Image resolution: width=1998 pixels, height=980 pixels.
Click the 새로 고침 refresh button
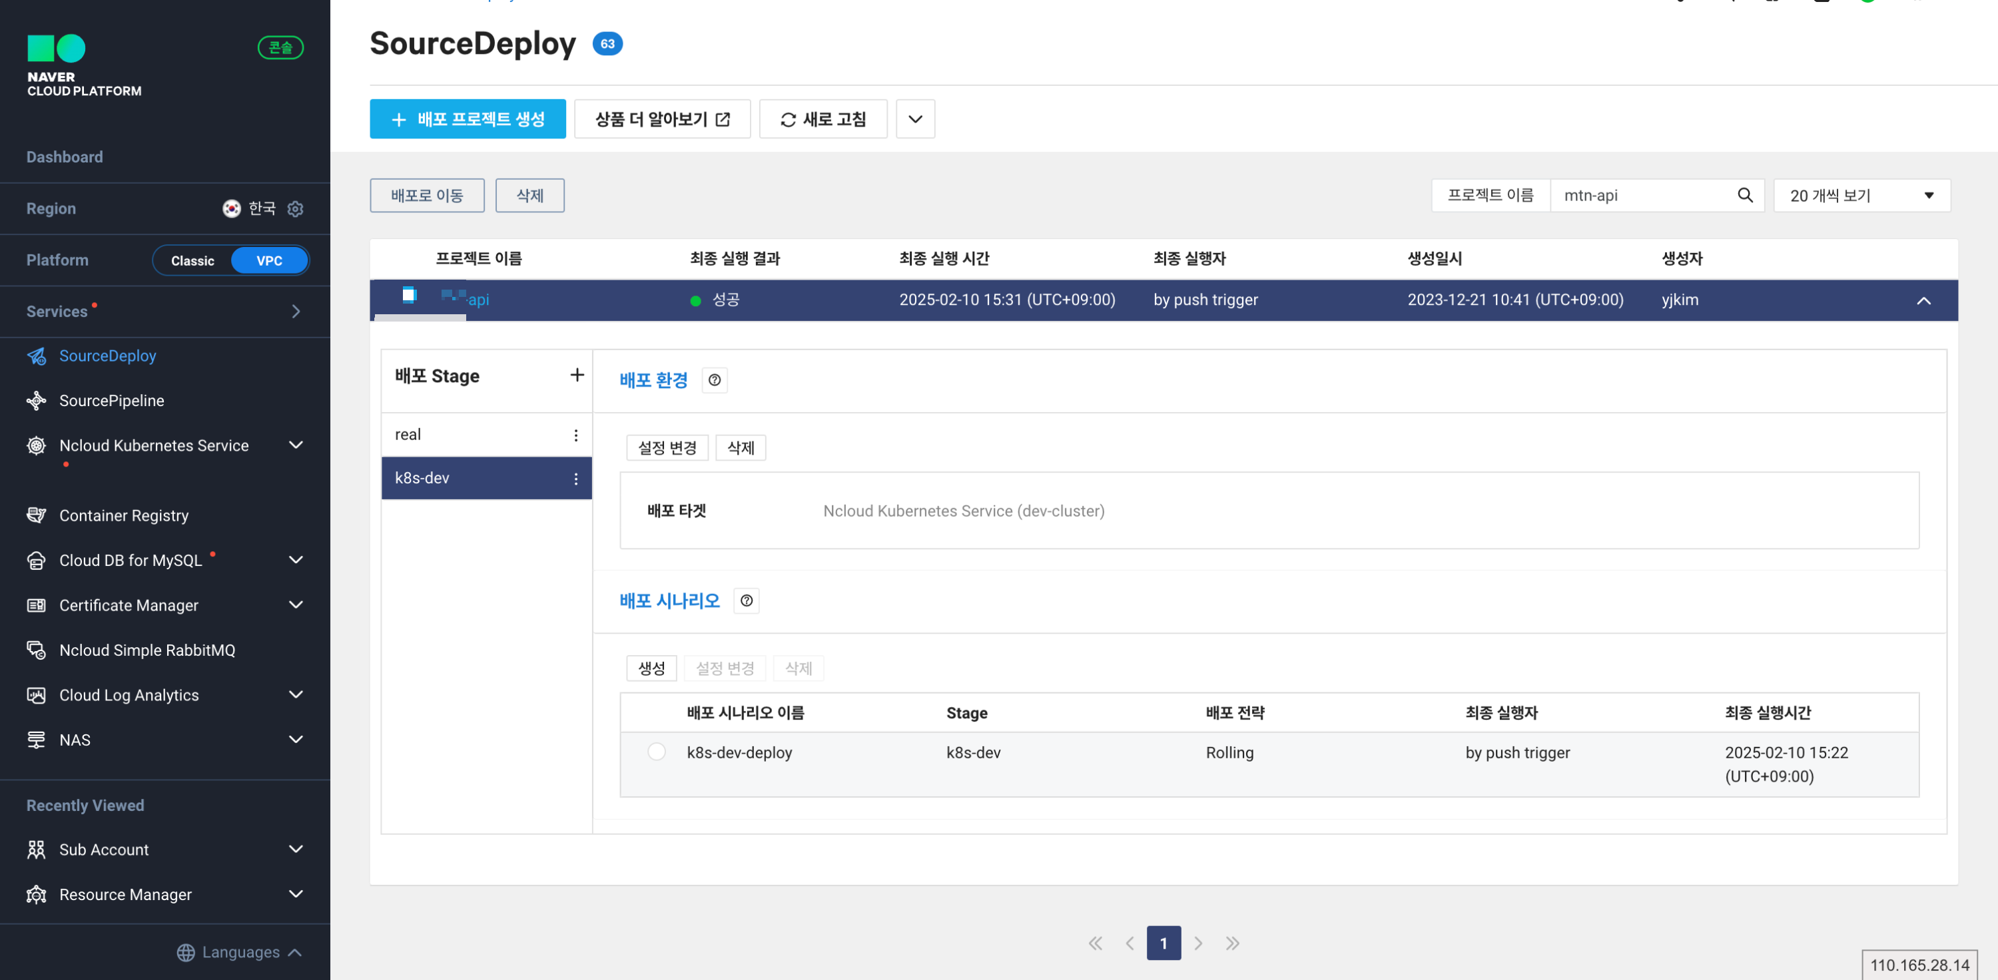click(822, 119)
